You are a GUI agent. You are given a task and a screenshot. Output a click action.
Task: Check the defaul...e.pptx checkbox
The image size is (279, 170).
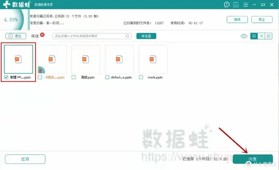point(107,77)
